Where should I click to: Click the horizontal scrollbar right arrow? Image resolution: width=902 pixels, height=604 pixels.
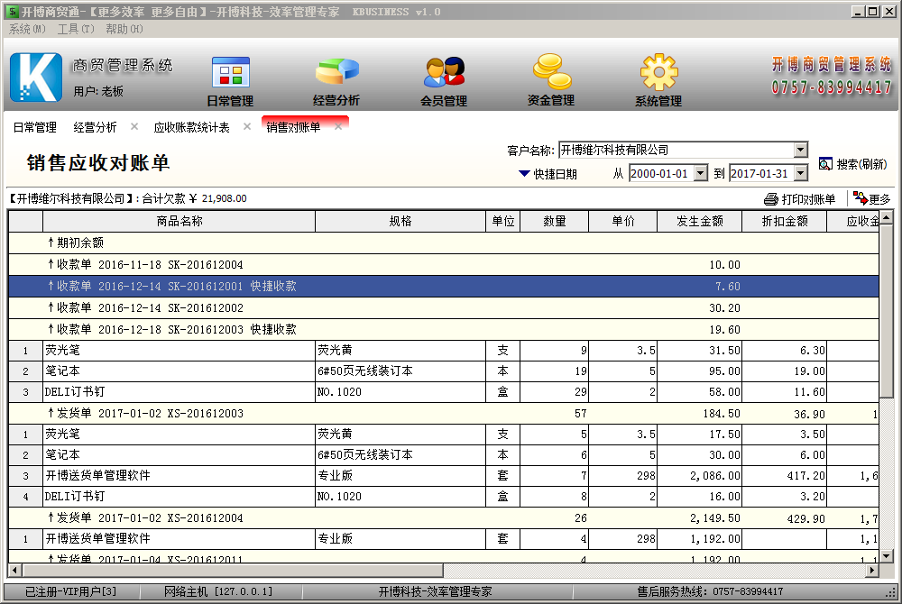(872, 570)
